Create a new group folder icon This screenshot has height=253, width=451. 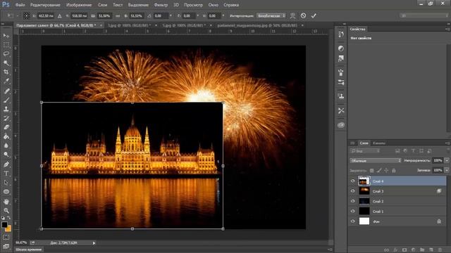[422, 250]
